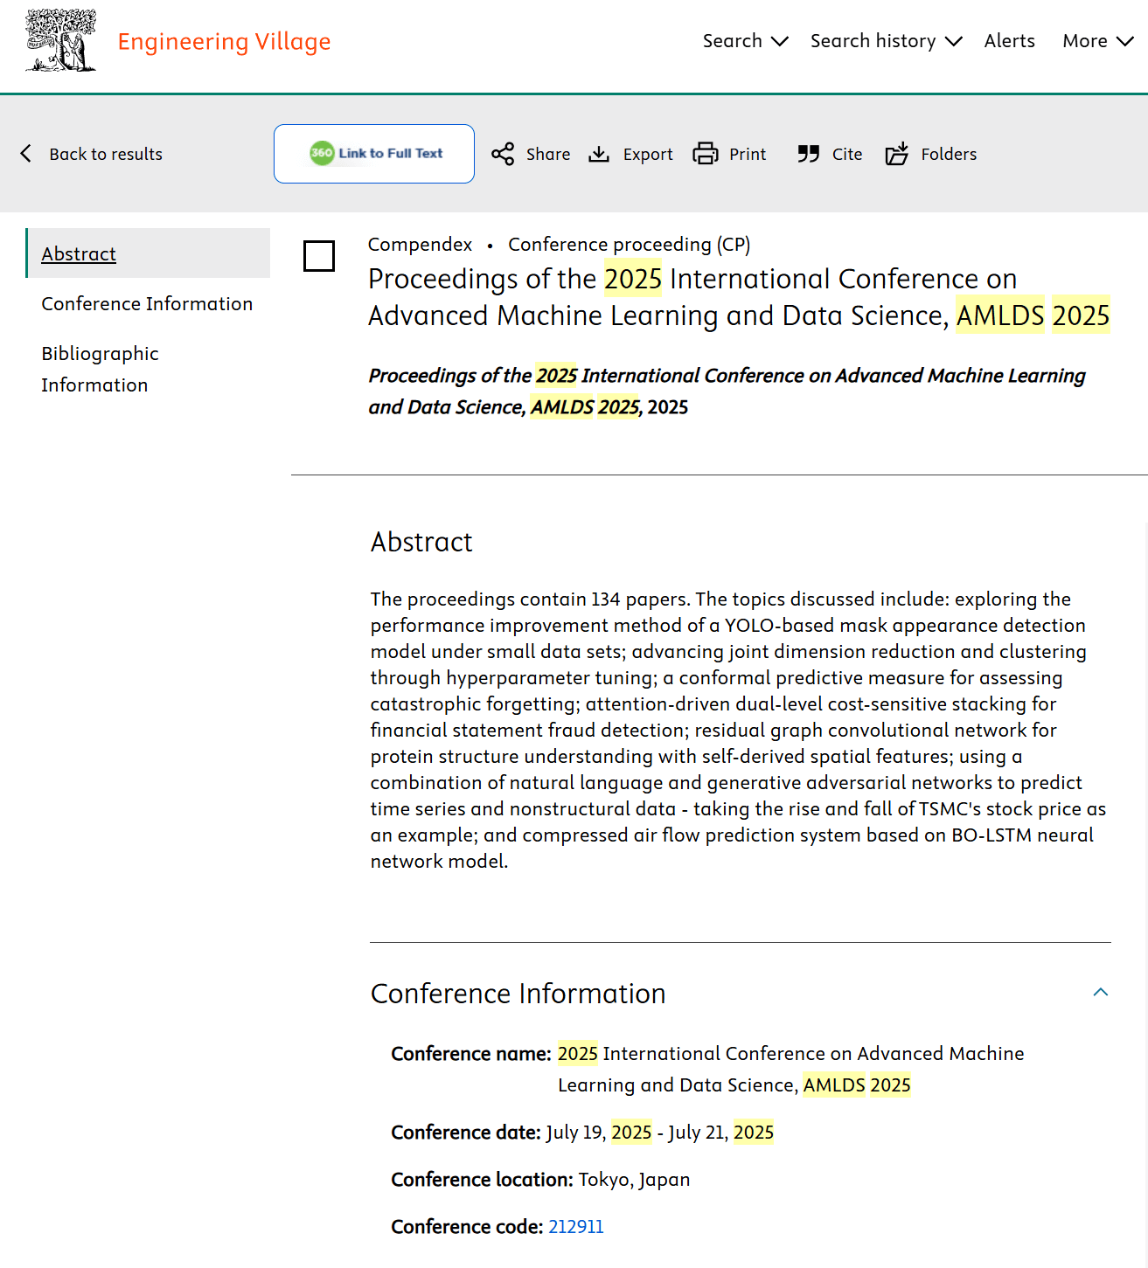Screen dimensions: 1148x1268
Task: Click Back to results text
Action: (x=106, y=155)
